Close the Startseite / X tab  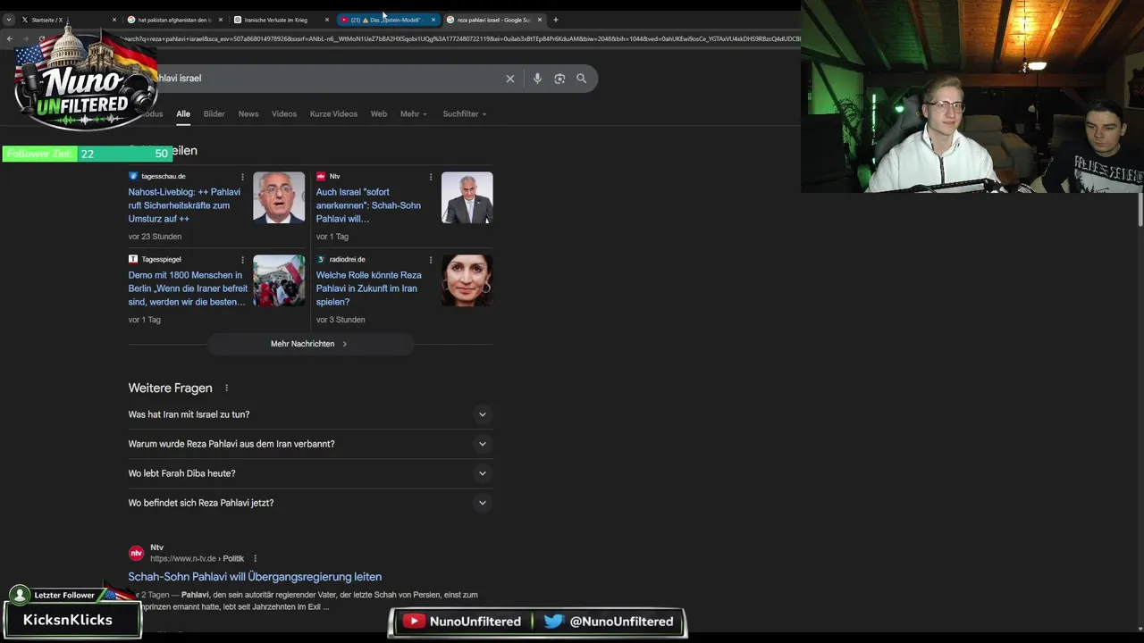(x=114, y=20)
